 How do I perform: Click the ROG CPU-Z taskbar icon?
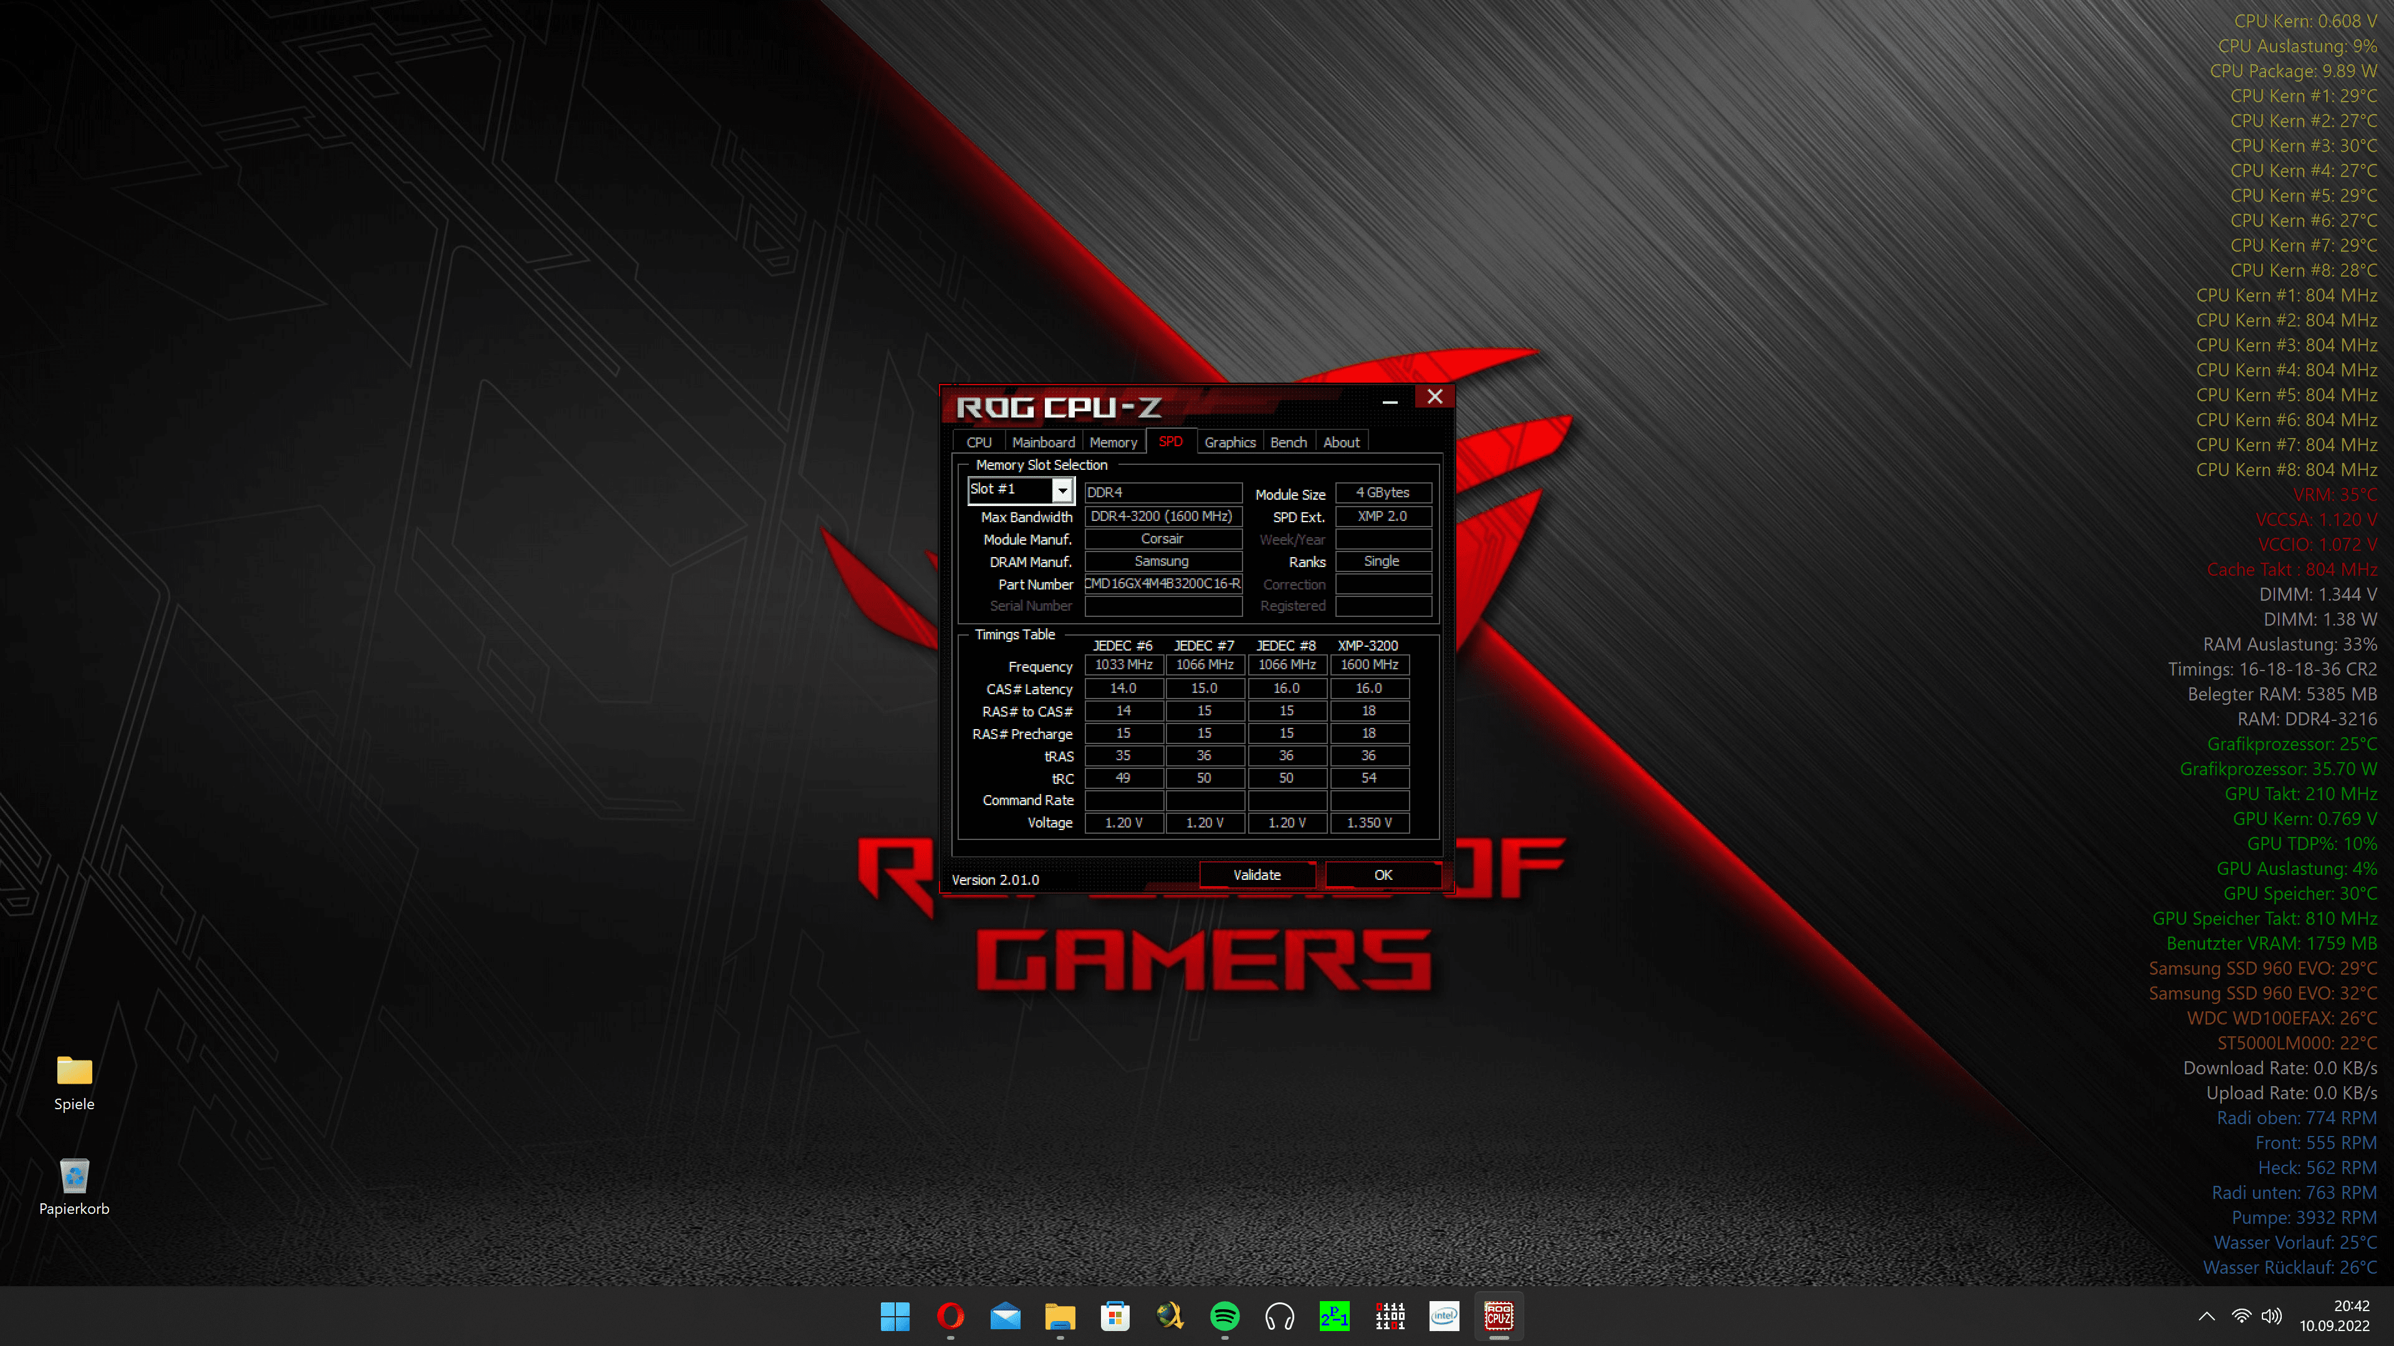point(1499,1315)
